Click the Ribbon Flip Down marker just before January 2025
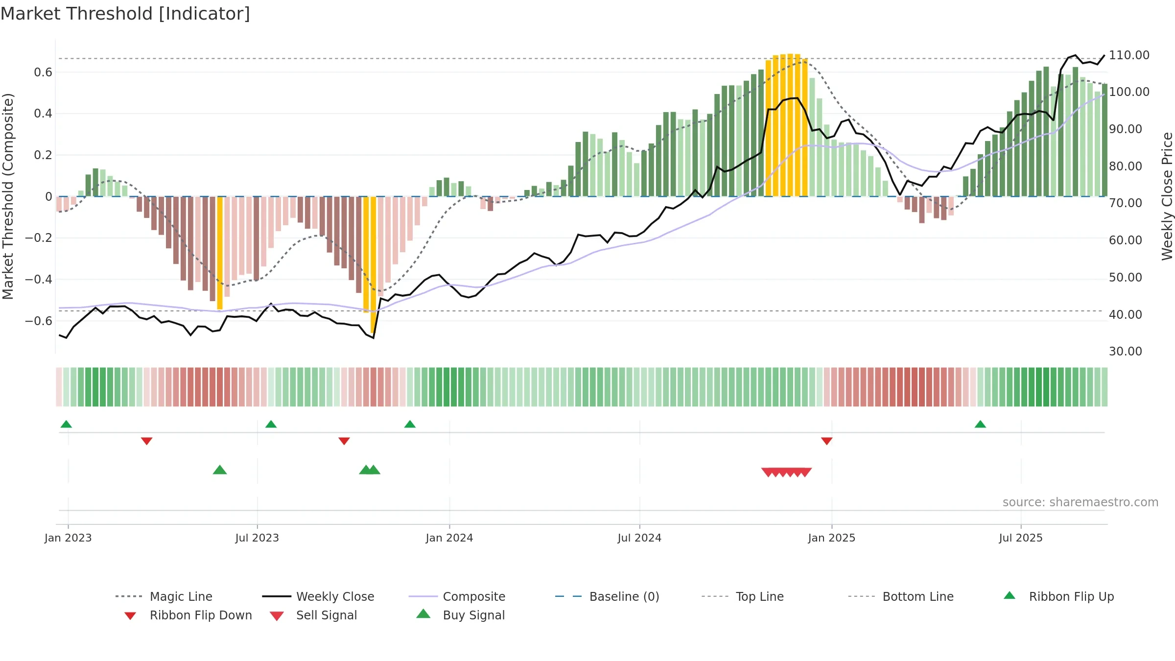Screen dimensions: 1175x661 click(x=827, y=441)
